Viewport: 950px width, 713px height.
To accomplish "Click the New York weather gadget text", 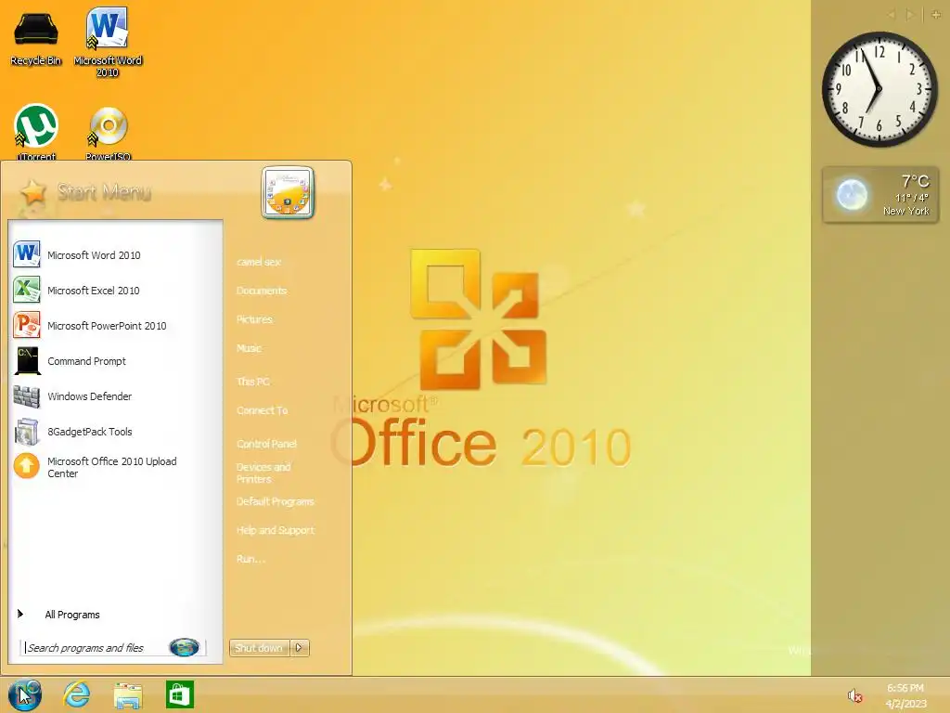I will [905, 211].
